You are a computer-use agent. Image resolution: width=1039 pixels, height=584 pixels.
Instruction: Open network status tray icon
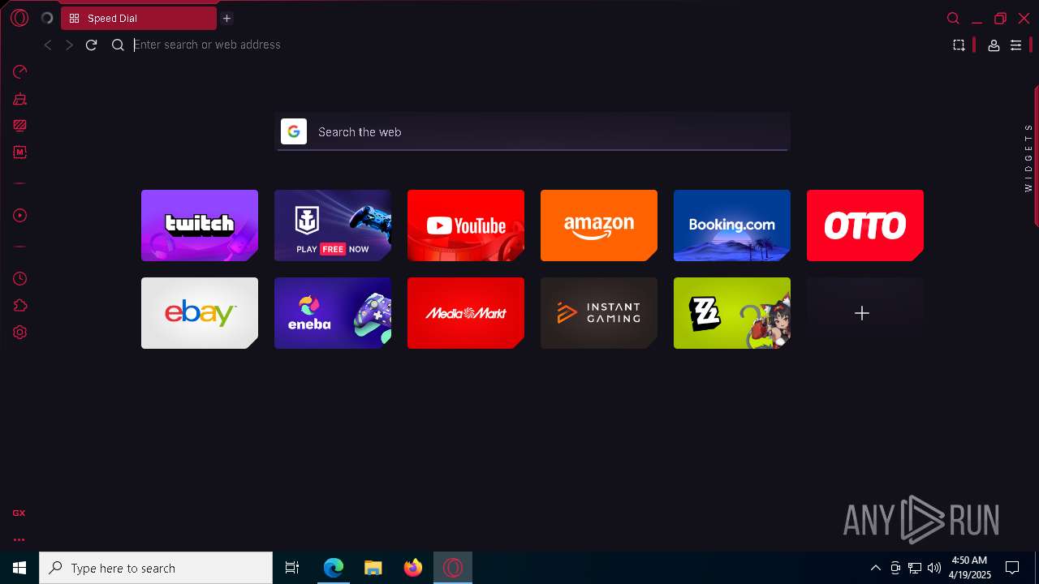pyautogui.click(x=915, y=568)
